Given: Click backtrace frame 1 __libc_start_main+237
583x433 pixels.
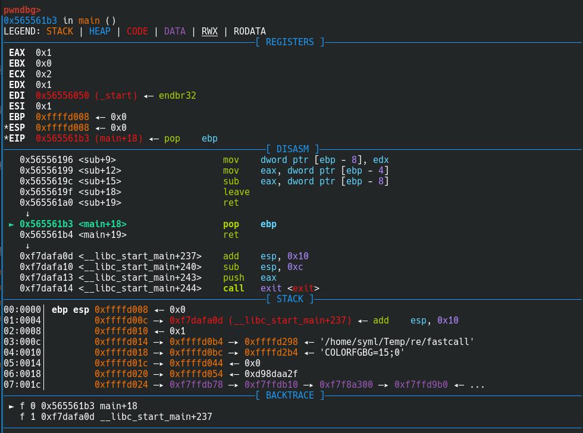Looking at the screenshot, I should [x=126, y=417].
